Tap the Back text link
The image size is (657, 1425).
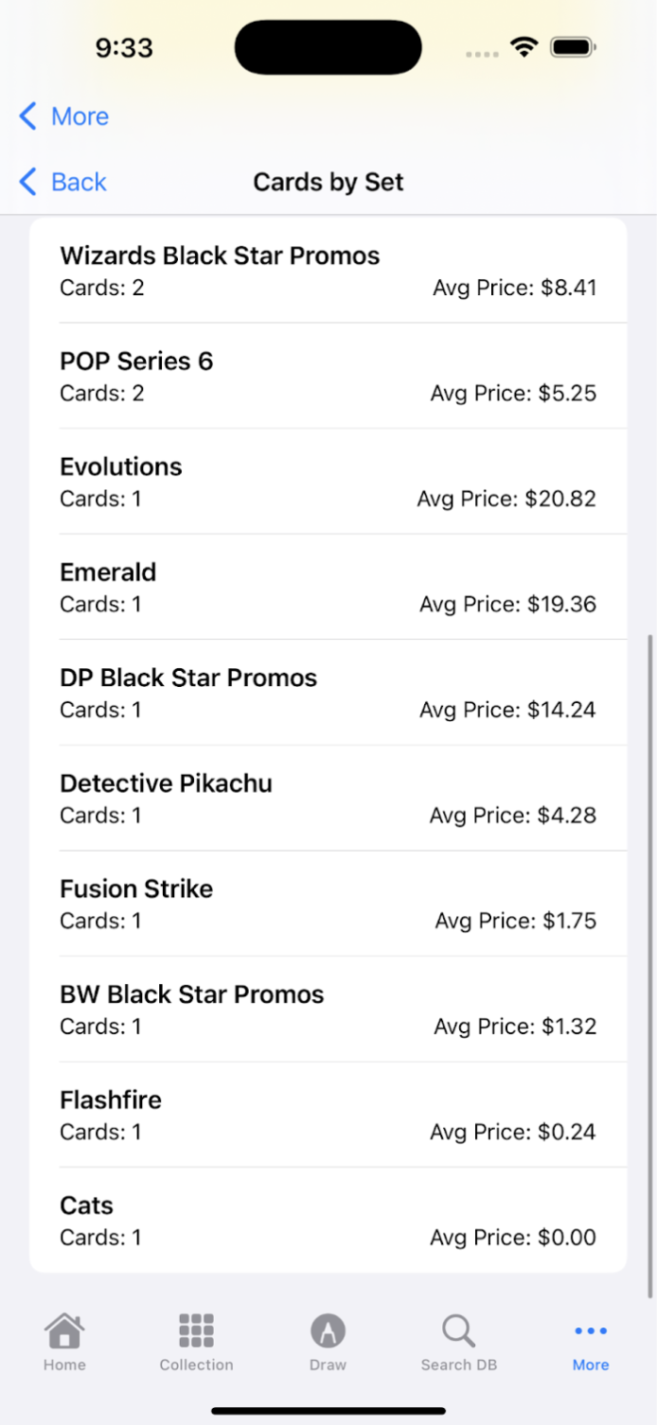point(79,182)
